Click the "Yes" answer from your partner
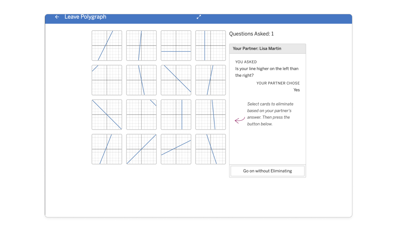The image size is (397, 231). click(x=297, y=90)
